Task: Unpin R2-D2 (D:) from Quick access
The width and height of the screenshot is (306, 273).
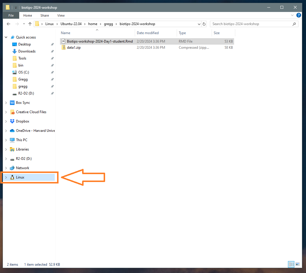Action: [x=52, y=93]
